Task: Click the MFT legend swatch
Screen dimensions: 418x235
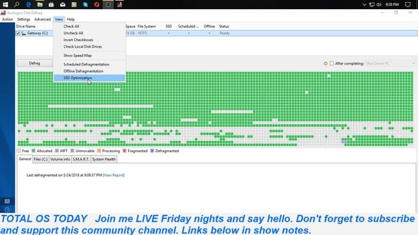Action: coord(57,151)
